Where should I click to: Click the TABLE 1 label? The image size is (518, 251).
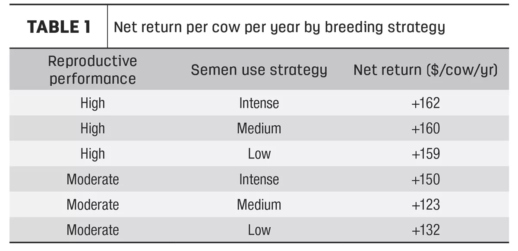[x=59, y=27]
